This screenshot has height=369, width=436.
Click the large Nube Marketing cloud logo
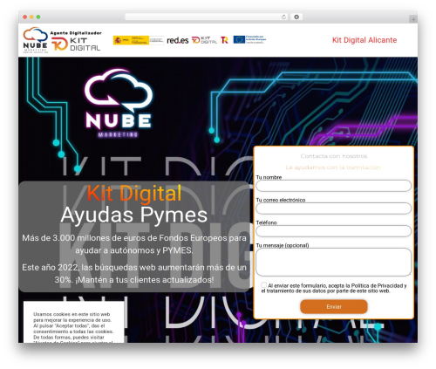point(119,103)
